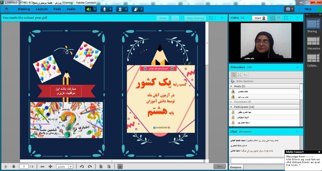This screenshot has width=322, height=171.
Task: Click the raise hand status icon
Action: pos(135,9)
